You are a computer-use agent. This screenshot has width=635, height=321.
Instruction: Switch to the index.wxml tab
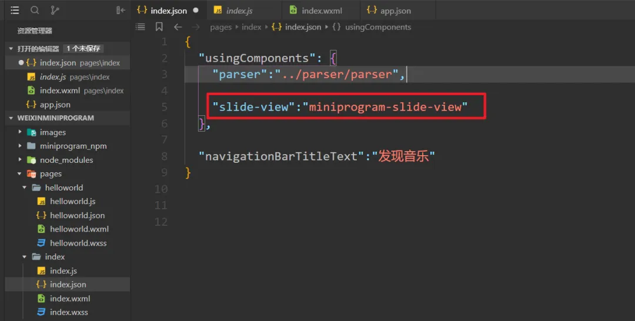click(x=321, y=11)
